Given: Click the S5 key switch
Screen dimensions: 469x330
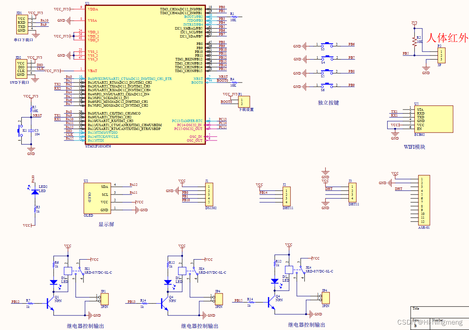Looking at the screenshot, I should (x=326, y=72).
